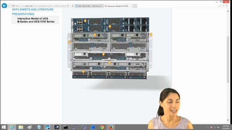The height and width of the screenshot is (130, 232).
Task: Open the address bar dropdown arrow
Action: pyautogui.click(x=70, y=6)
